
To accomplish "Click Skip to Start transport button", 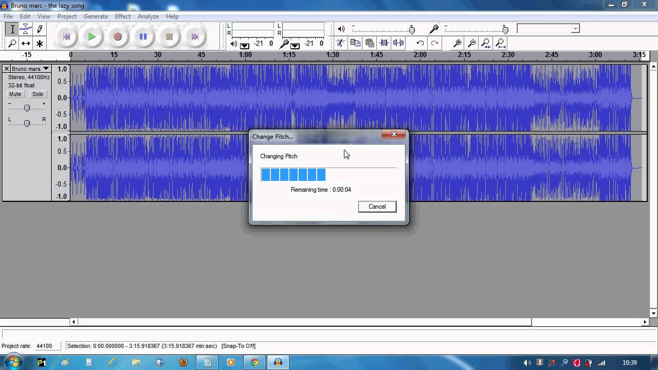I will [66, 36].
